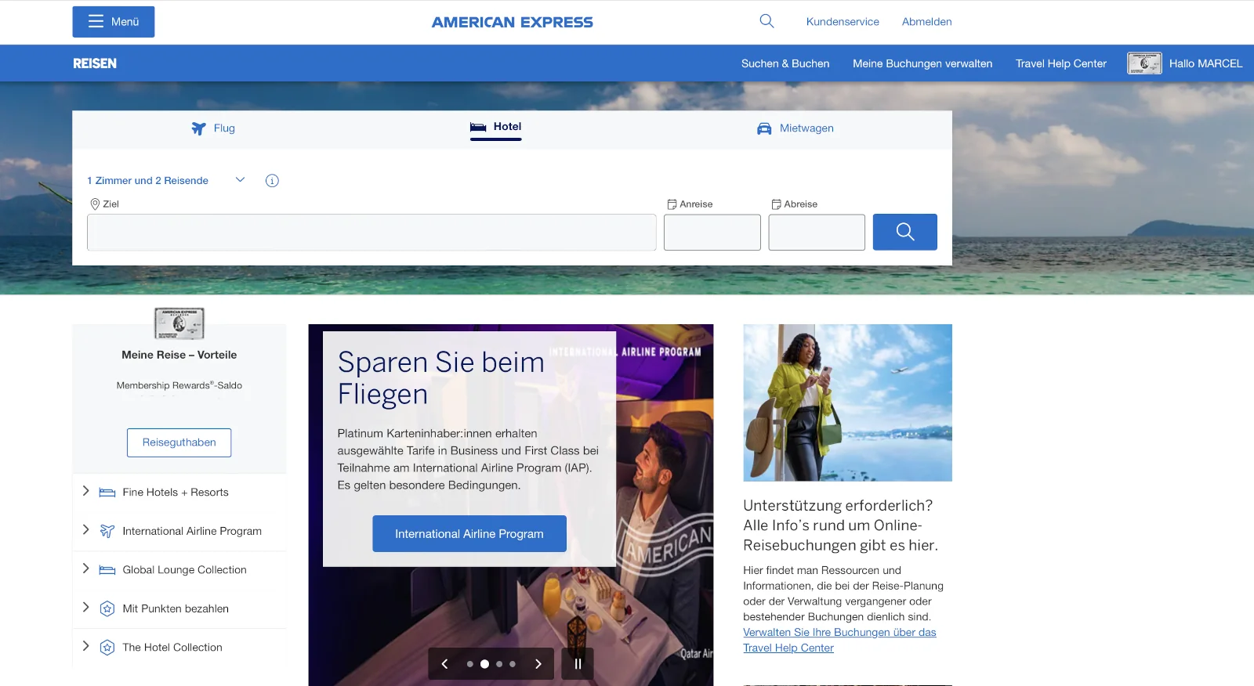Click the airplane icon on the Flug tab
Screen dimensions: 1254x686
point(199,128)
